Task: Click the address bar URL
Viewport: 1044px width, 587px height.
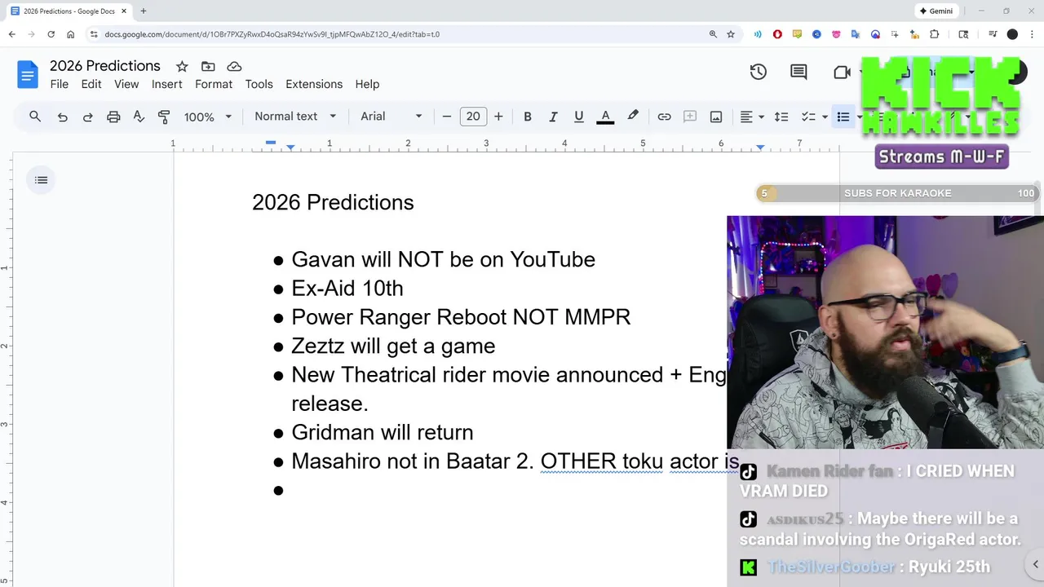Action: 272,34
